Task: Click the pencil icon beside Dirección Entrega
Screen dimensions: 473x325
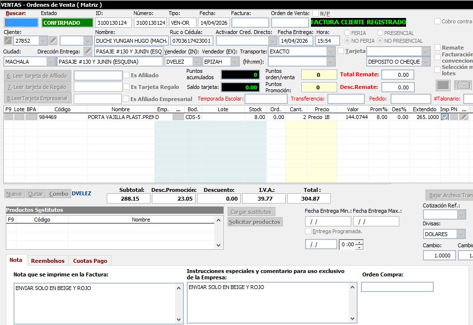Action: click(x=88, y=51)
